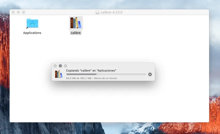Click calibre icon in copy dialog

tap(59, 74)
